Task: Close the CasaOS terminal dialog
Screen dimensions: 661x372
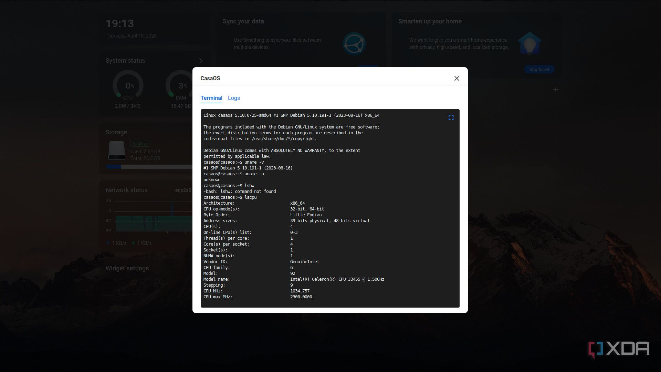Action: 457,79
